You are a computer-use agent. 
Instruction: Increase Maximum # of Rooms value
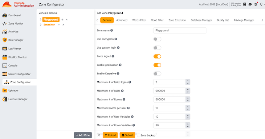[188, 98]
